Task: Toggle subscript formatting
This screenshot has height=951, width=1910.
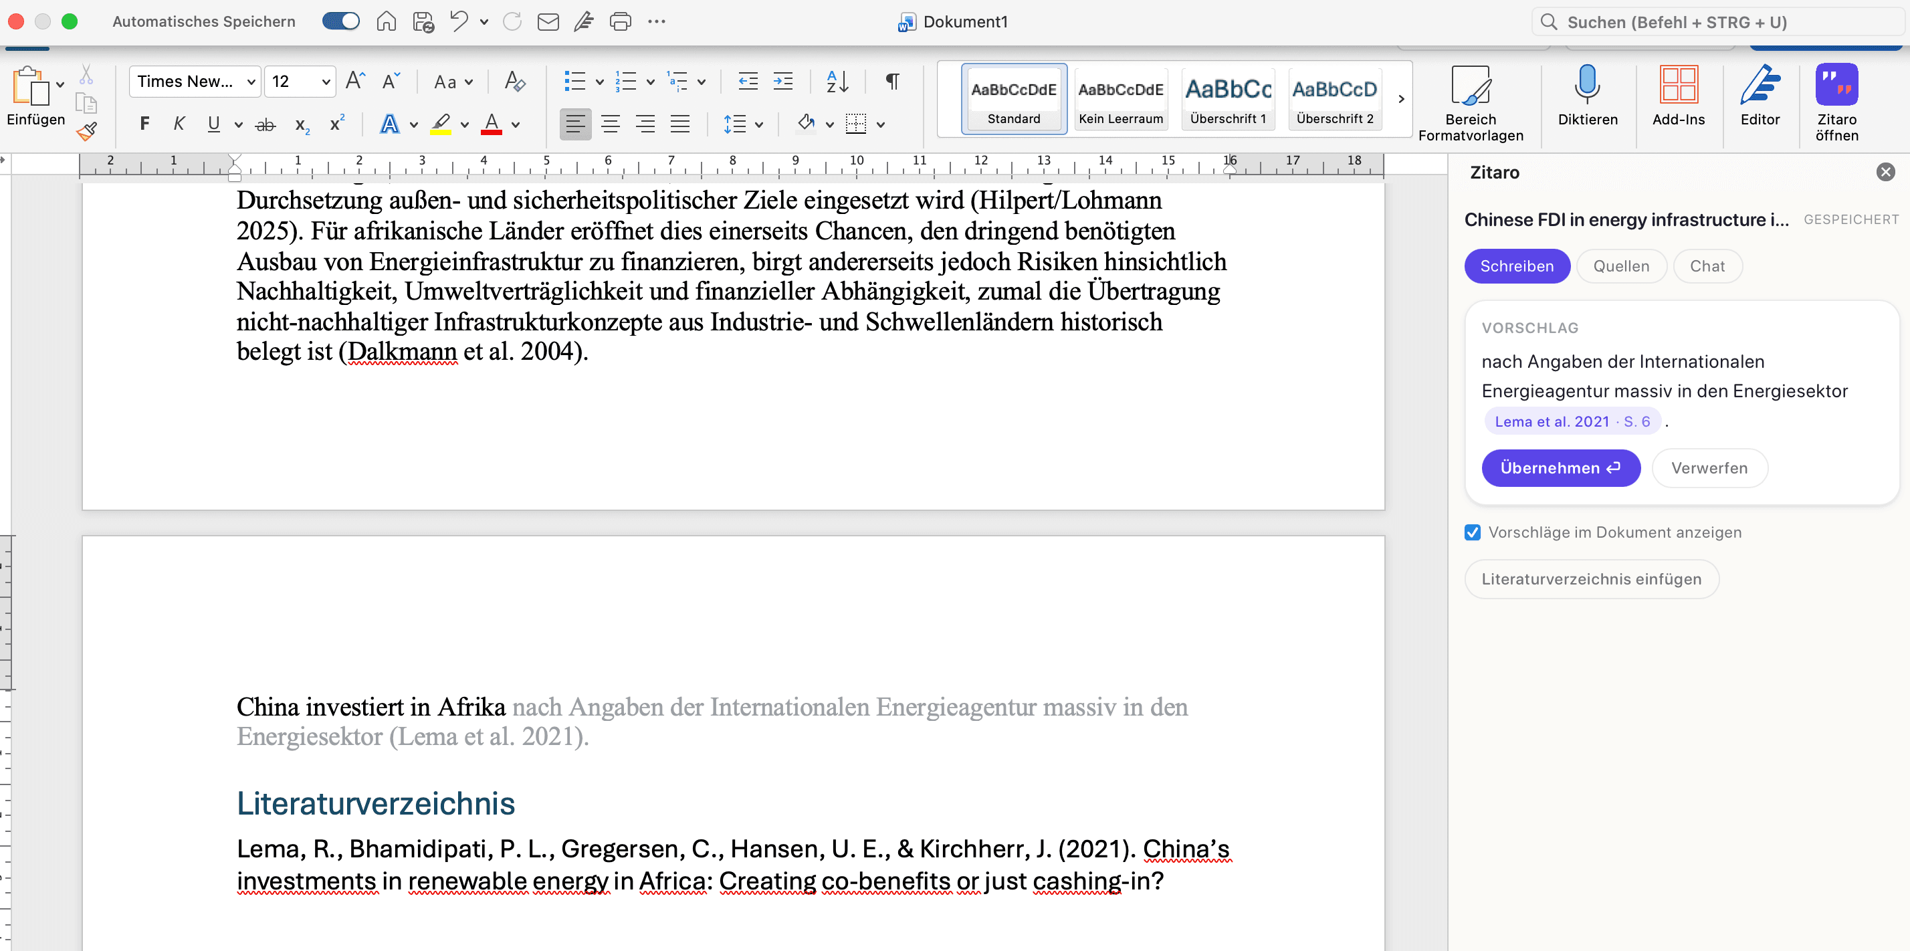Action: (x=302, y=125)
